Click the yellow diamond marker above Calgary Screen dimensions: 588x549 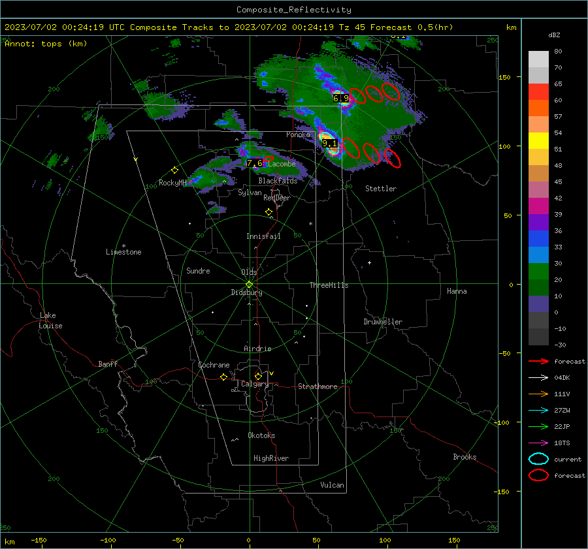(258, 376)
